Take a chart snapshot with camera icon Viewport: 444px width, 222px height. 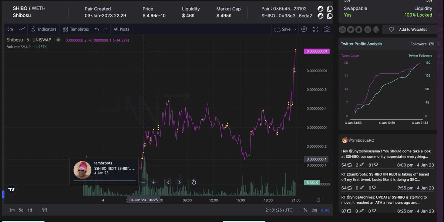point(327,29)
